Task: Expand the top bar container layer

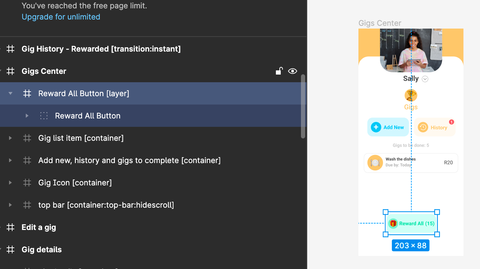Action: [10, 205]
